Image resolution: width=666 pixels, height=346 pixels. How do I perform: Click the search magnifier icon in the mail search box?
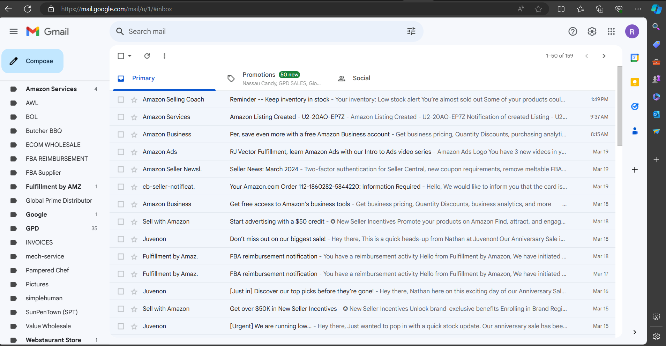coord(120,32)
